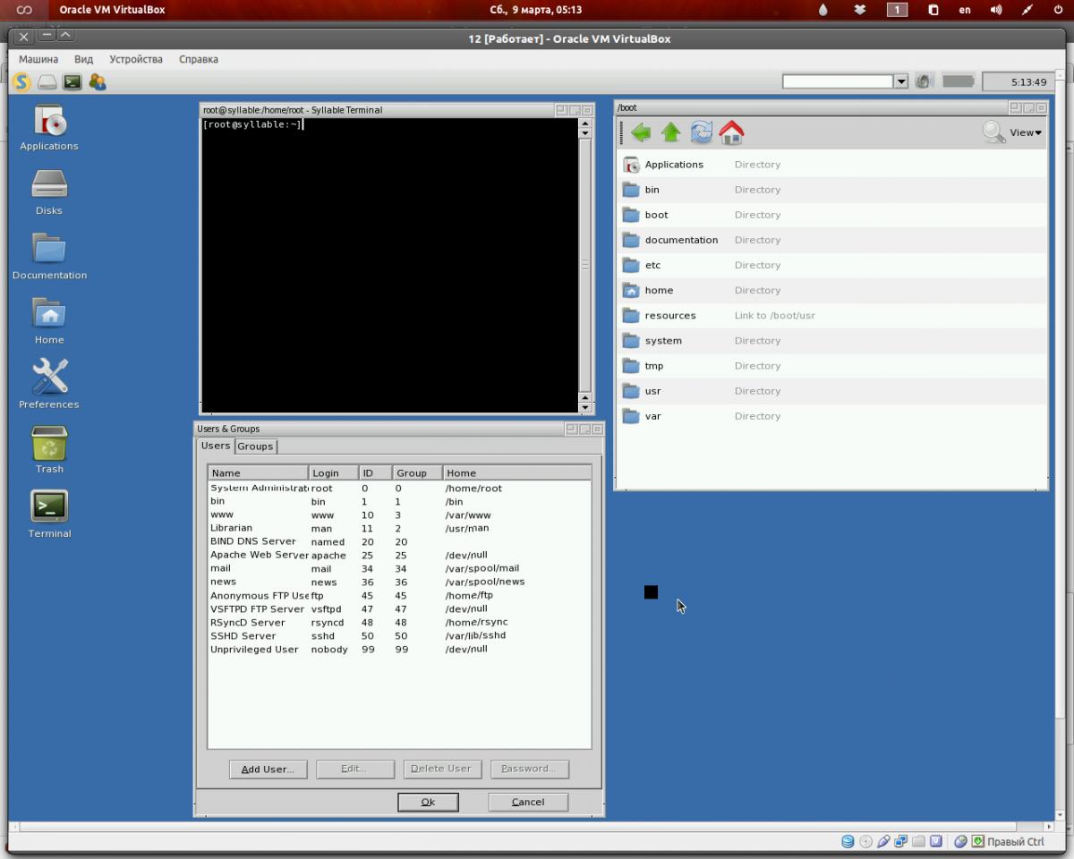Switch to the Groups tab

pyautogui.click(x=255, y=447)
